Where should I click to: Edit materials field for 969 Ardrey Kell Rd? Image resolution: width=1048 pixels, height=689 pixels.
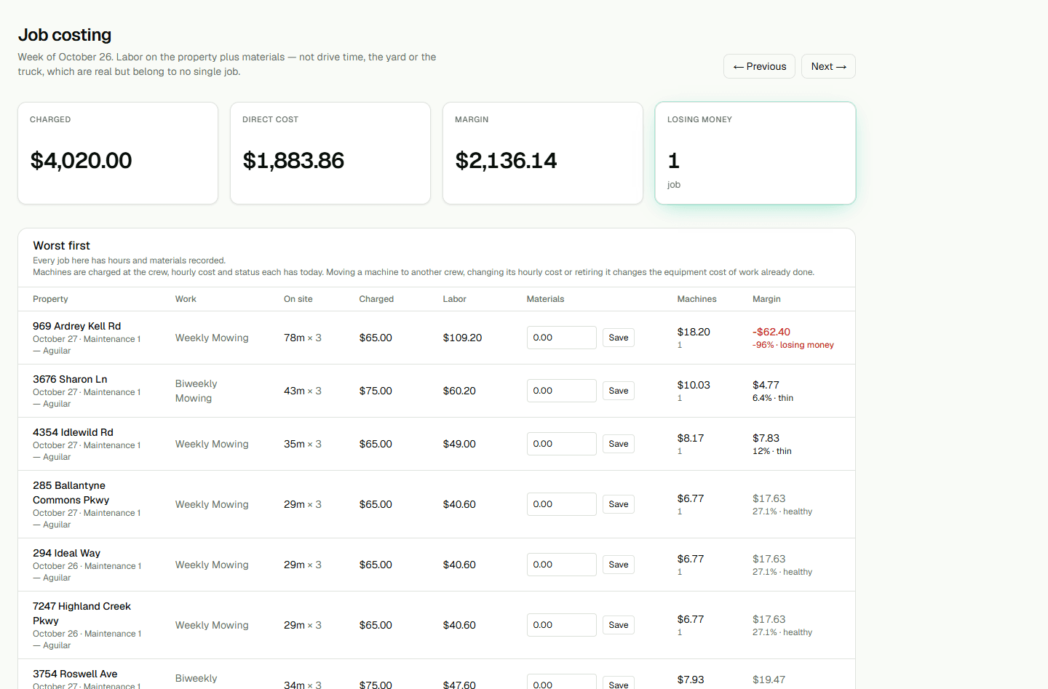click(561, 338)
